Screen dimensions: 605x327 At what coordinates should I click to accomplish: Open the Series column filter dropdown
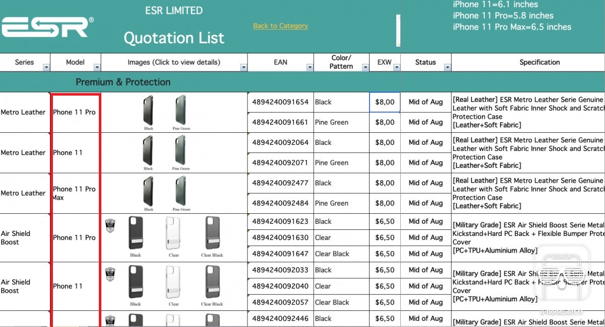pos(46,67)
